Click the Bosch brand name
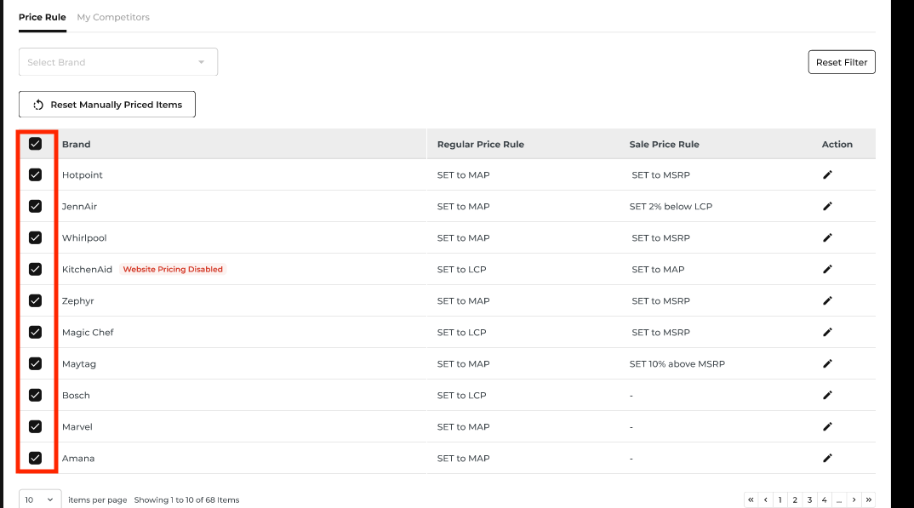 point(76,395)
